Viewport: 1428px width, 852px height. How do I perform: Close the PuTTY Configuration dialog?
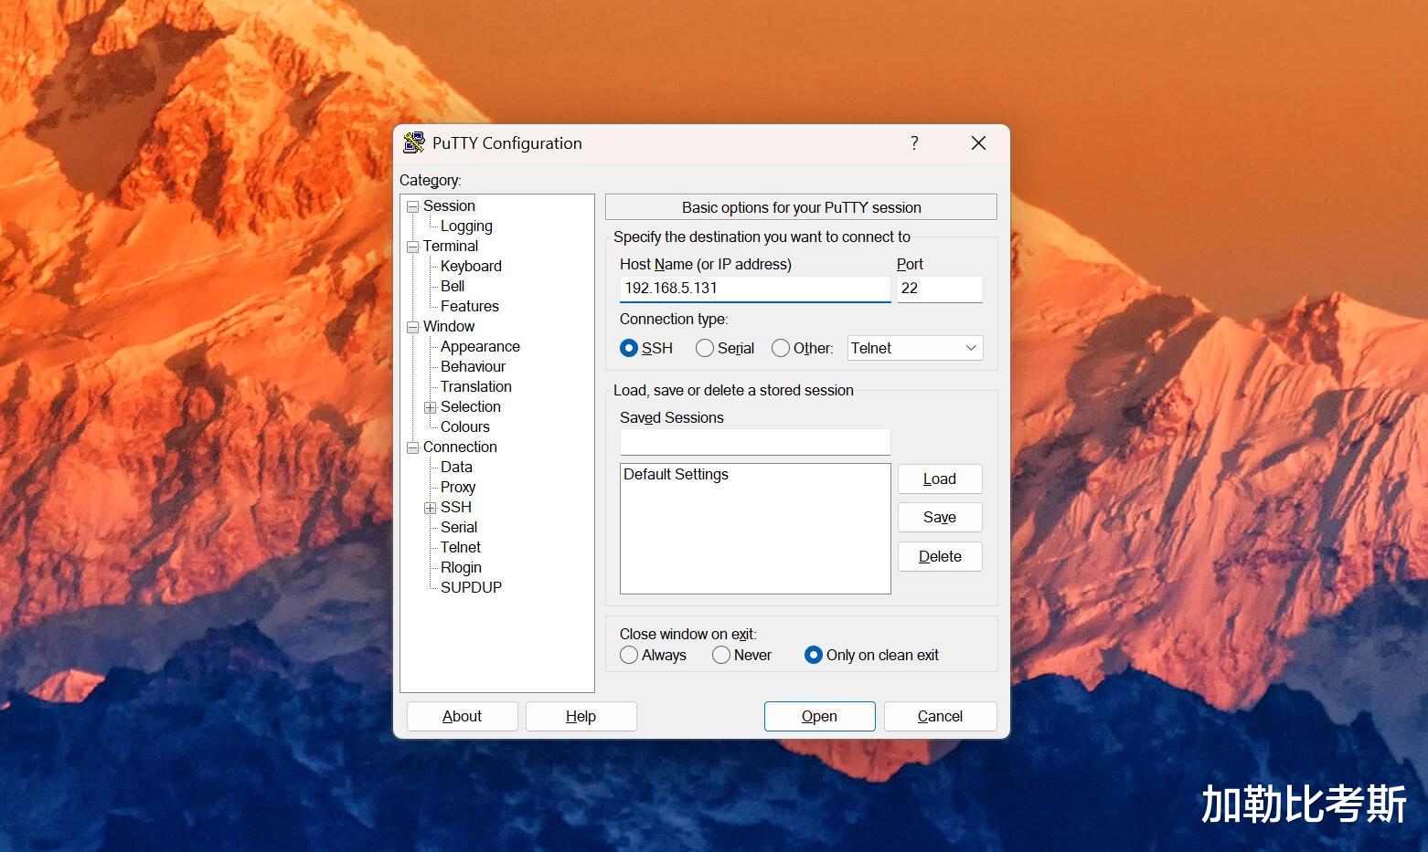point(978,143)
